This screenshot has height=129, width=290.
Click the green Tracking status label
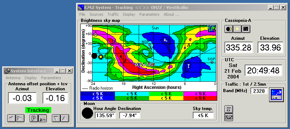pos(38,110)
